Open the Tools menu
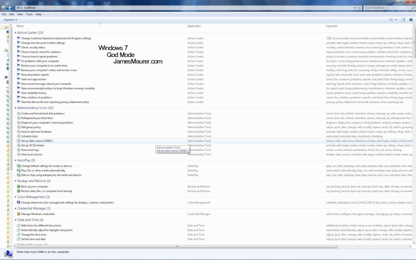Image resolution: width=416 pixels, height=260 pixels. click(29, 14)
